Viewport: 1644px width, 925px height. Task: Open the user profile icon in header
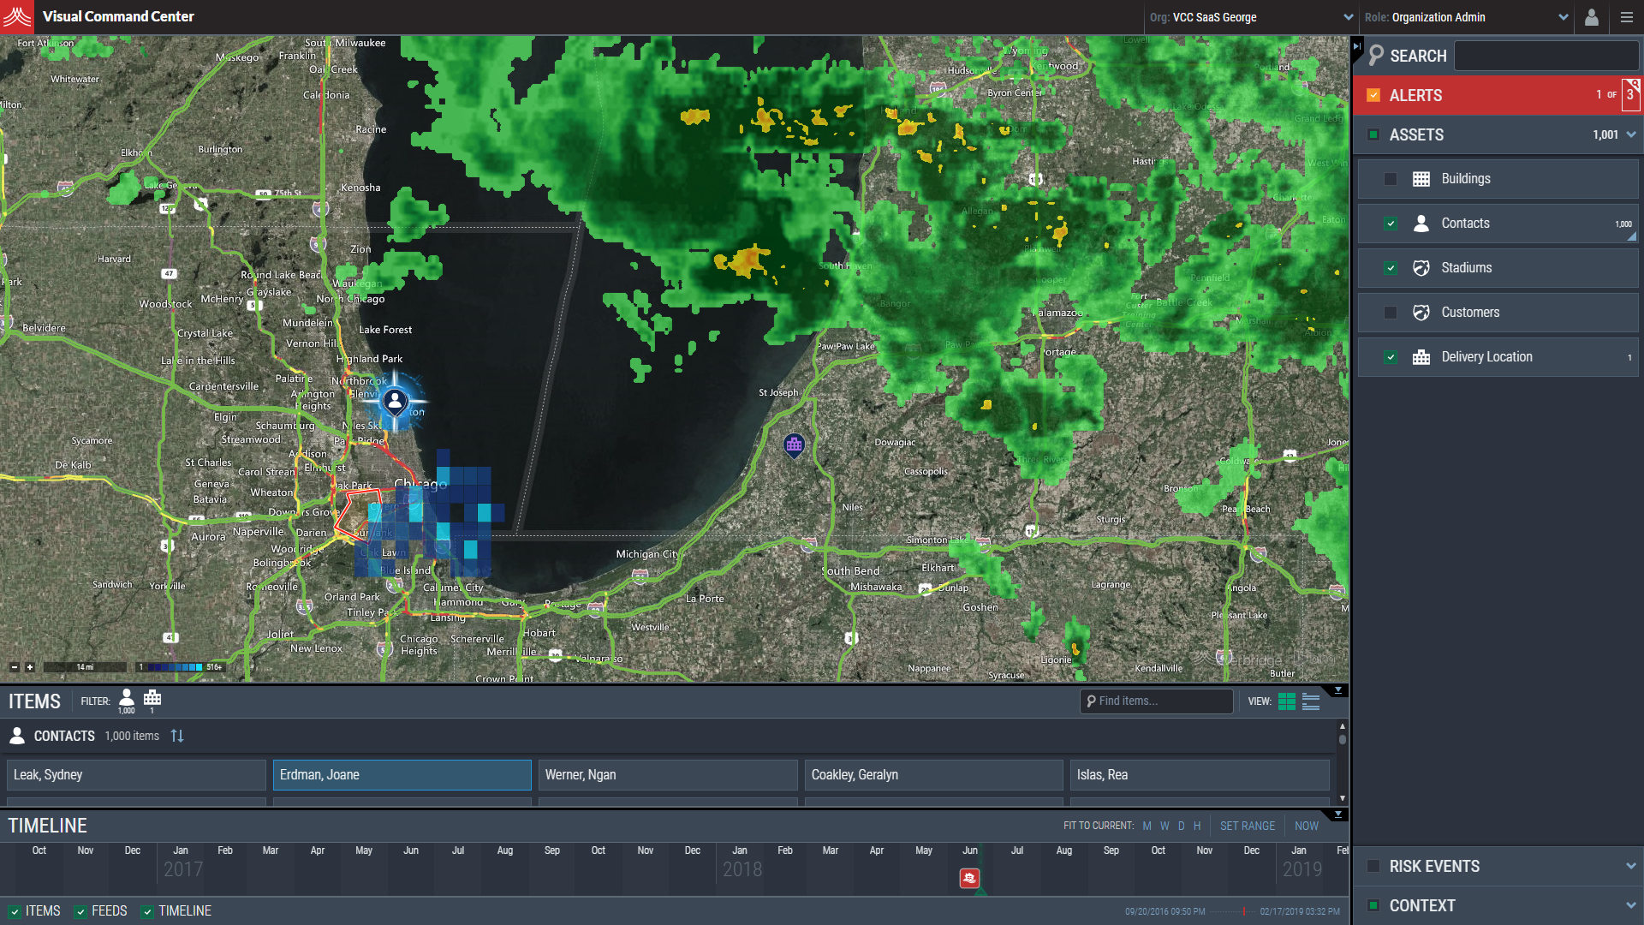click(1592, 17)
